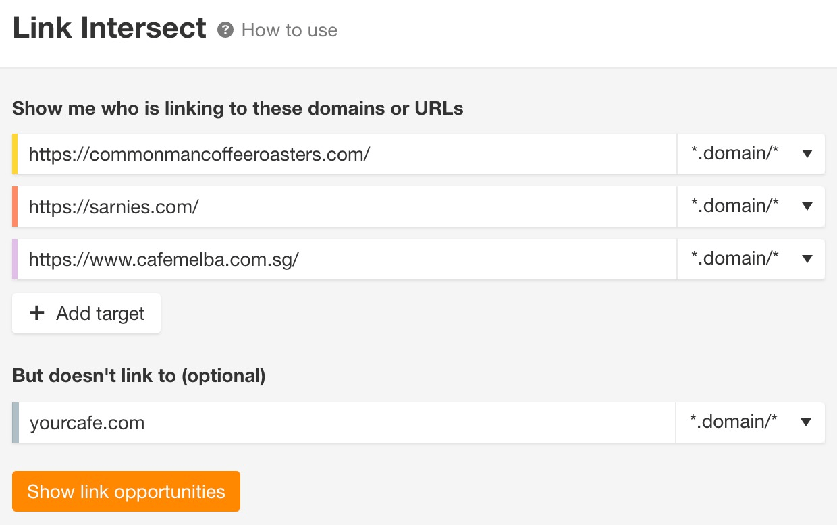Viewport: 837px width, 525px height.
Task: Click the Link Intersect page title
Action: (108, 28)
